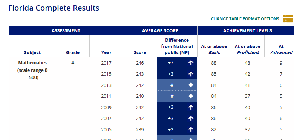Select the Difference from National public header
Viewport: 294px width, 140px height.
[x=177, y=46]
